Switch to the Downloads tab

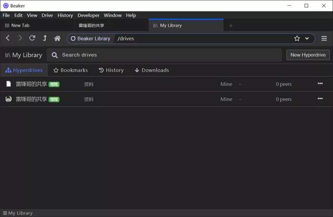pos(152,70)
